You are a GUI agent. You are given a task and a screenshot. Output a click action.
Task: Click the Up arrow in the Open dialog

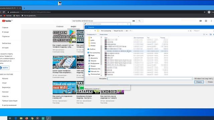[95, 31]
